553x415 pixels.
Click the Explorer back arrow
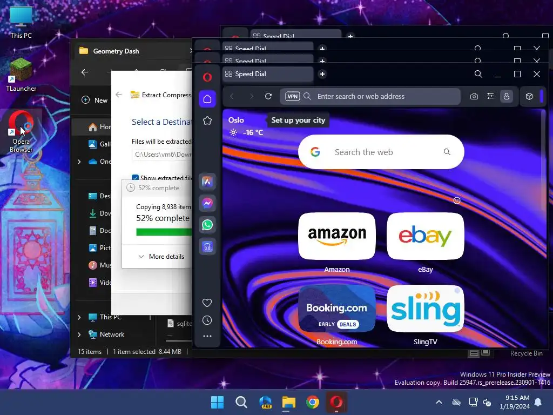[85, 72]
